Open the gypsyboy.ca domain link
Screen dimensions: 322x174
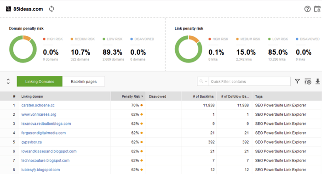coord(32,142)
